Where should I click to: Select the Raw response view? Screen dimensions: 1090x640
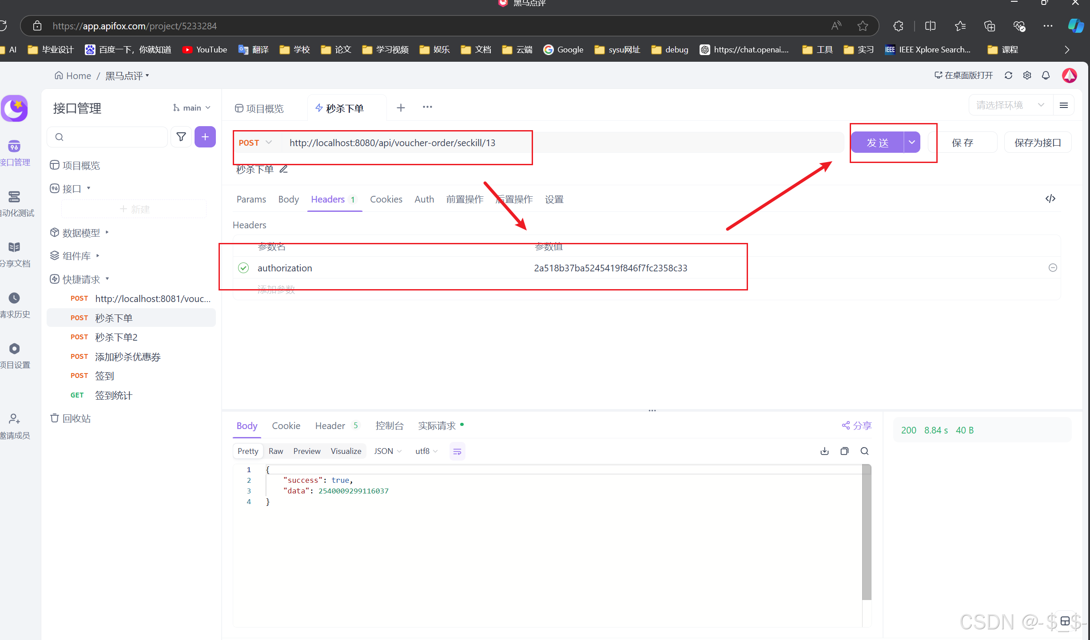[275, 451]
